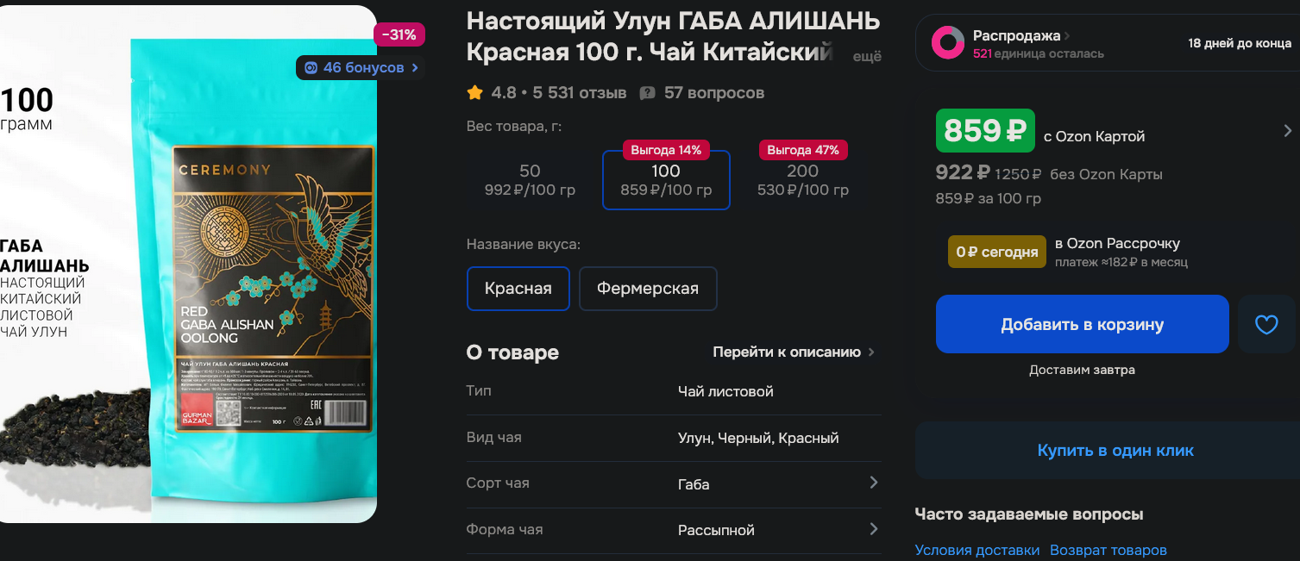Screen dimensions: 1300x561
Task: Click Купить в один клик button
Action: (1115, 451)
